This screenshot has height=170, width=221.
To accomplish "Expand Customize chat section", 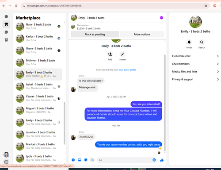I will coord(195,56).
